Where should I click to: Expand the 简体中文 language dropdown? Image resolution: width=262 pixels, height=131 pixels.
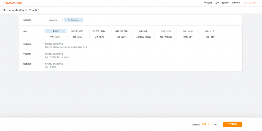[x=236, y=3]
